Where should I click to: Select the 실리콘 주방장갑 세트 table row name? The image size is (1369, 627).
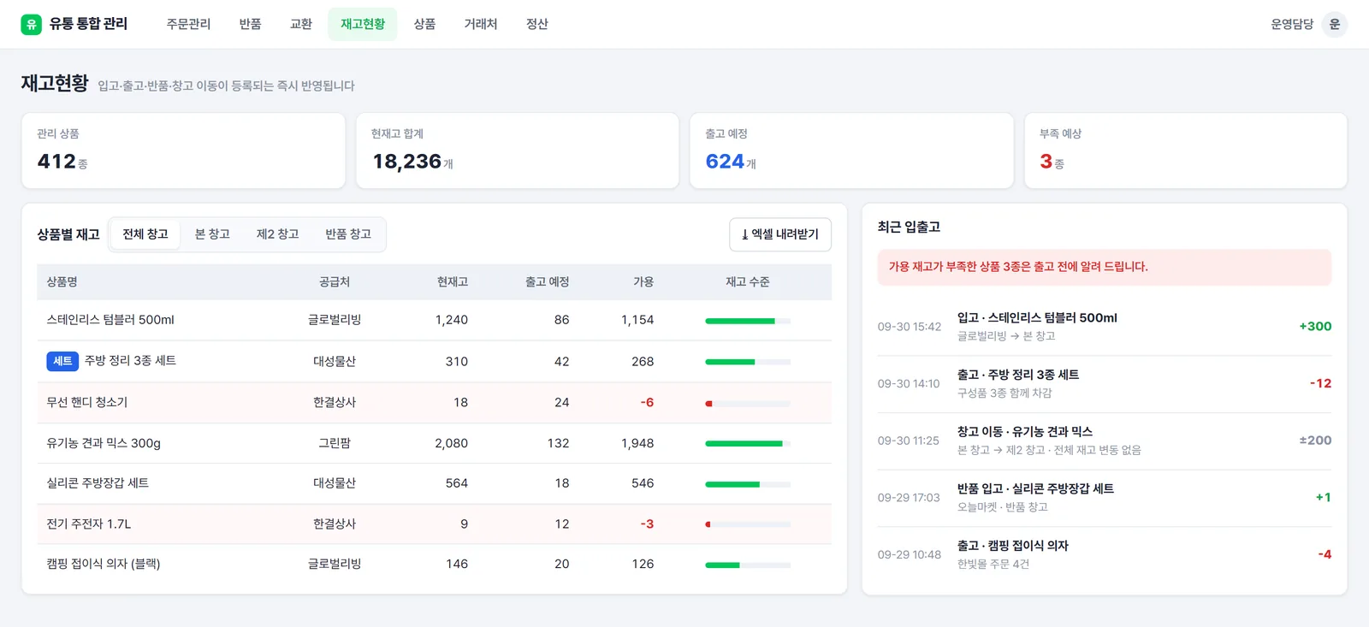(98, 483)
